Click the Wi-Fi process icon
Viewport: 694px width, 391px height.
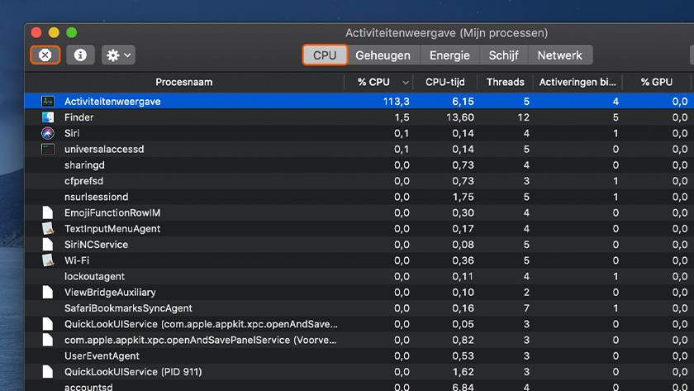pyautogui.click(x=48, y=261)
